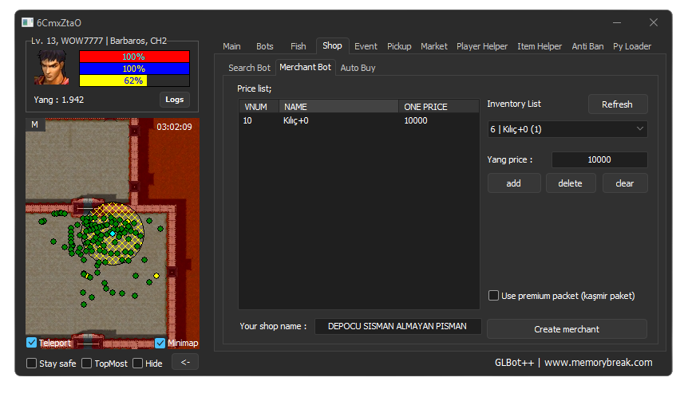Open the Anti Ban tab

tap(587, 46)
